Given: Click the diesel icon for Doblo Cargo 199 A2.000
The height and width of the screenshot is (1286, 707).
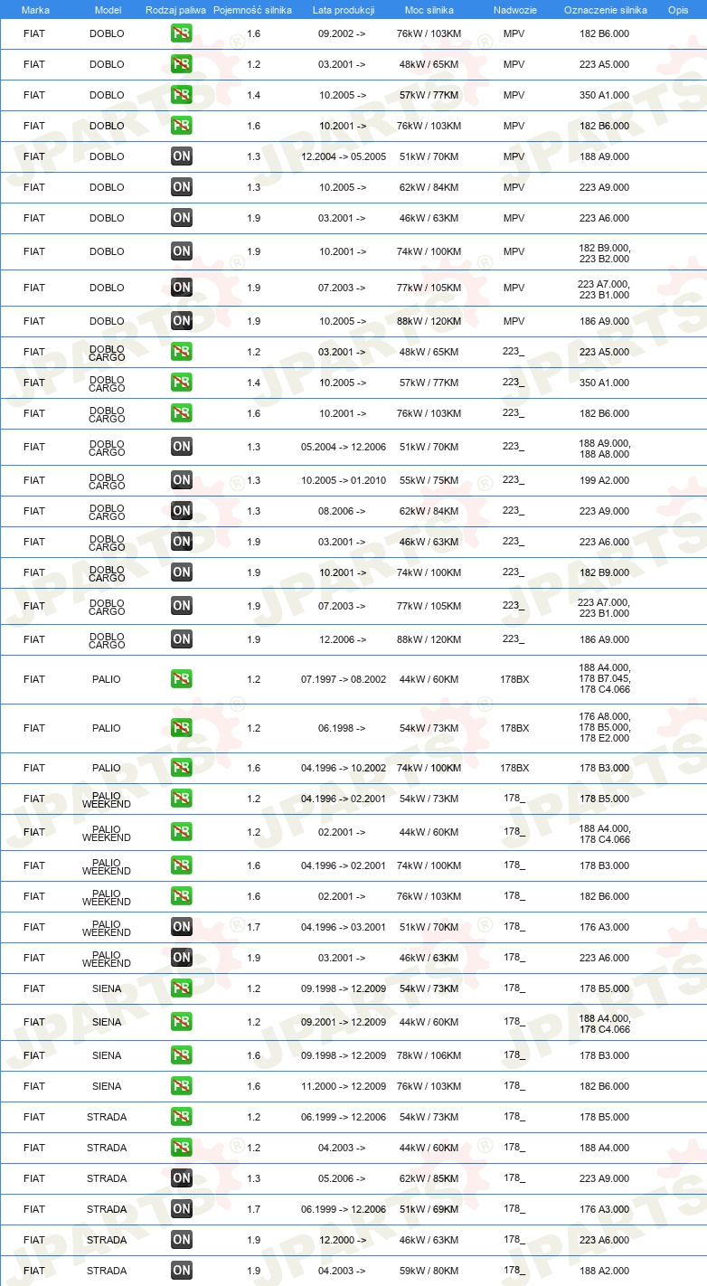Looking at the screenshot, I should pos(182,480).
